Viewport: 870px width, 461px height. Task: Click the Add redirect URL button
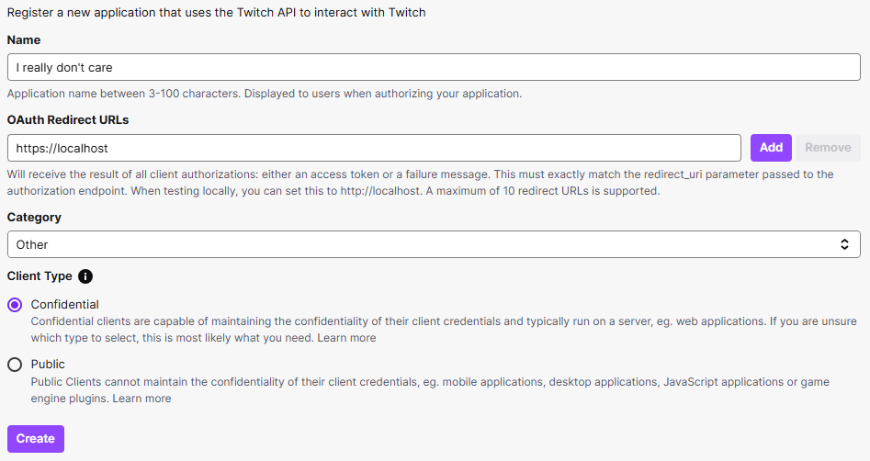tap(771, 148)
